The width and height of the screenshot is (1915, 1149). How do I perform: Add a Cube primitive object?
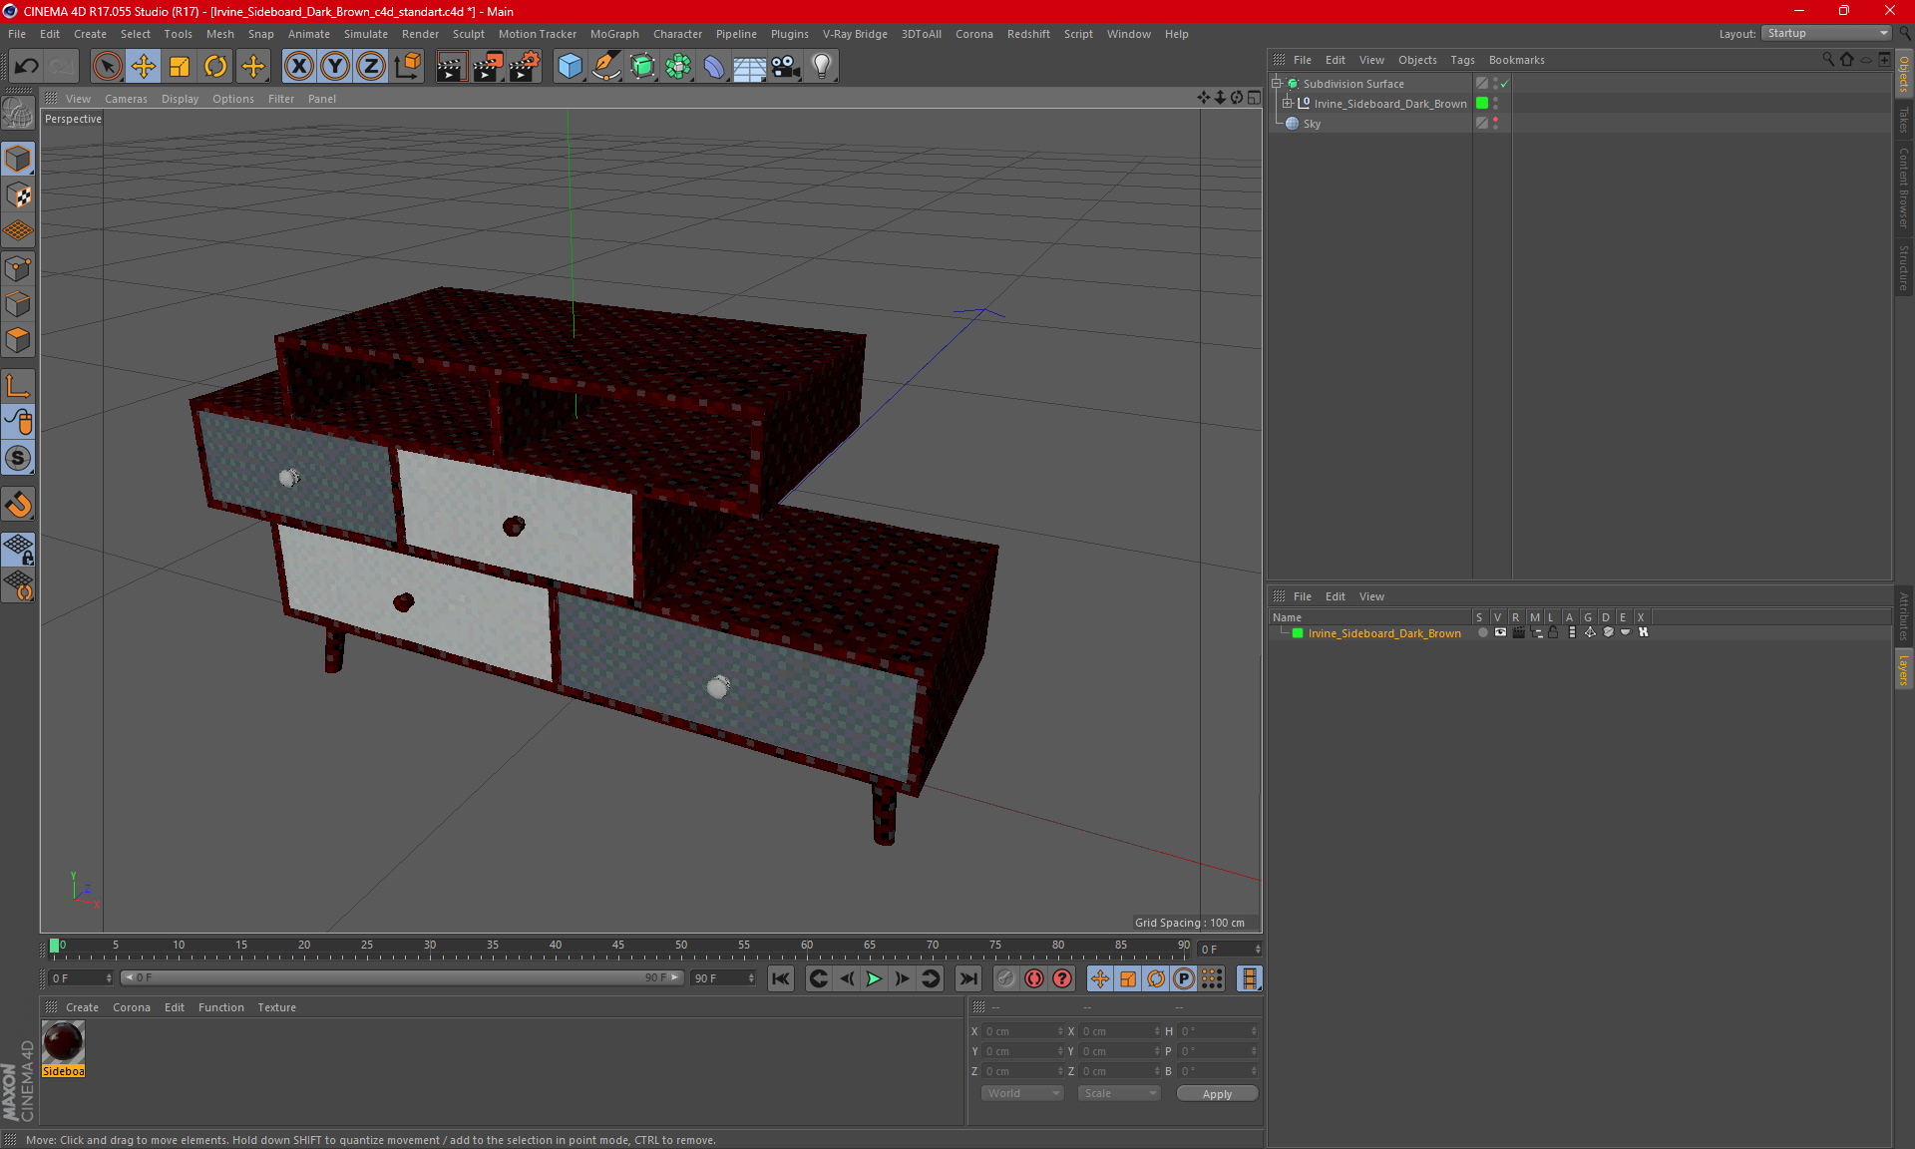(570, 67)
